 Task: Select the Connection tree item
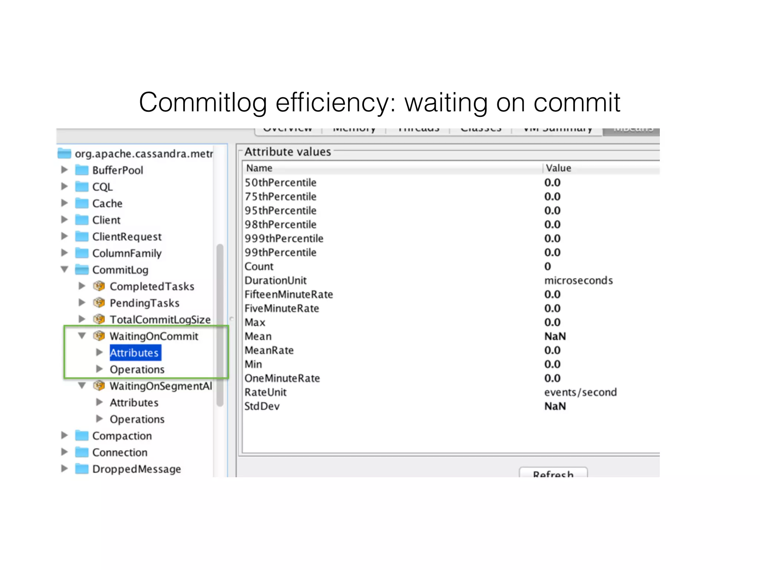(x=120, y=452)
